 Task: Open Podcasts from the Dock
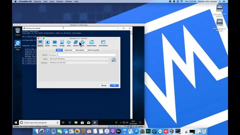(113, 131)
